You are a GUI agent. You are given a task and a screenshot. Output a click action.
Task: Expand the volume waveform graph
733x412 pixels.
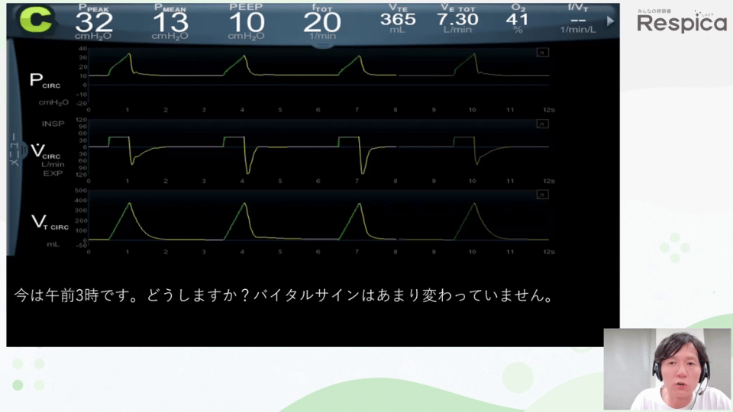click(x=542, y=195)
